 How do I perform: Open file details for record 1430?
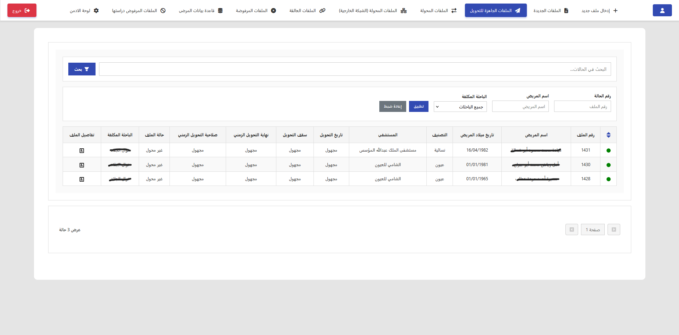coord(81,165)
